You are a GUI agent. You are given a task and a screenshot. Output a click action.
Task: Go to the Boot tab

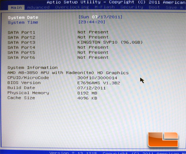[x=154, y=7]
